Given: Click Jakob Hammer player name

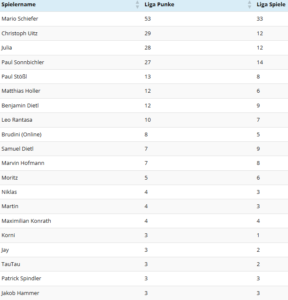Looking at the screenshot, I should pos(20,293).
